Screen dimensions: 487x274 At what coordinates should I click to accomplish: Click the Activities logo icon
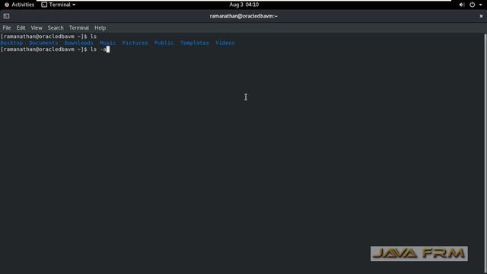pos(7,5)
